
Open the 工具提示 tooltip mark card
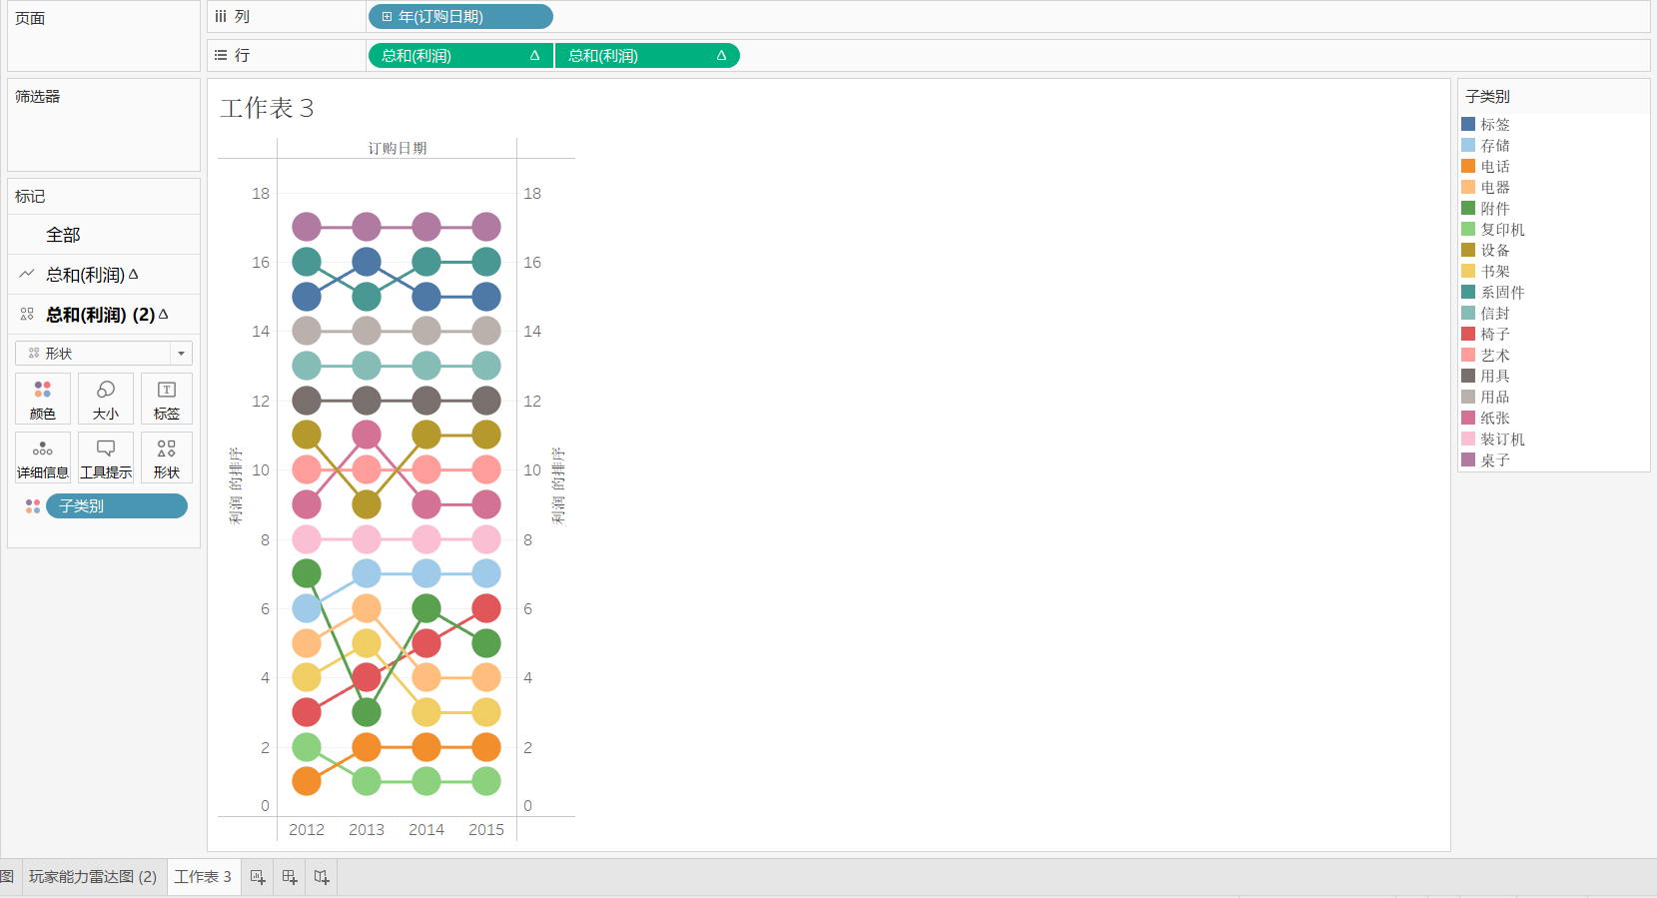point(105,457)
